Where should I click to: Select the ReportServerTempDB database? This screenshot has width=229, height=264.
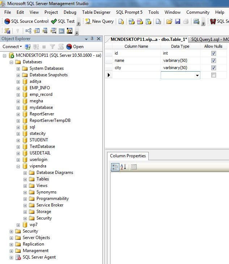click(x=50, y=120)
